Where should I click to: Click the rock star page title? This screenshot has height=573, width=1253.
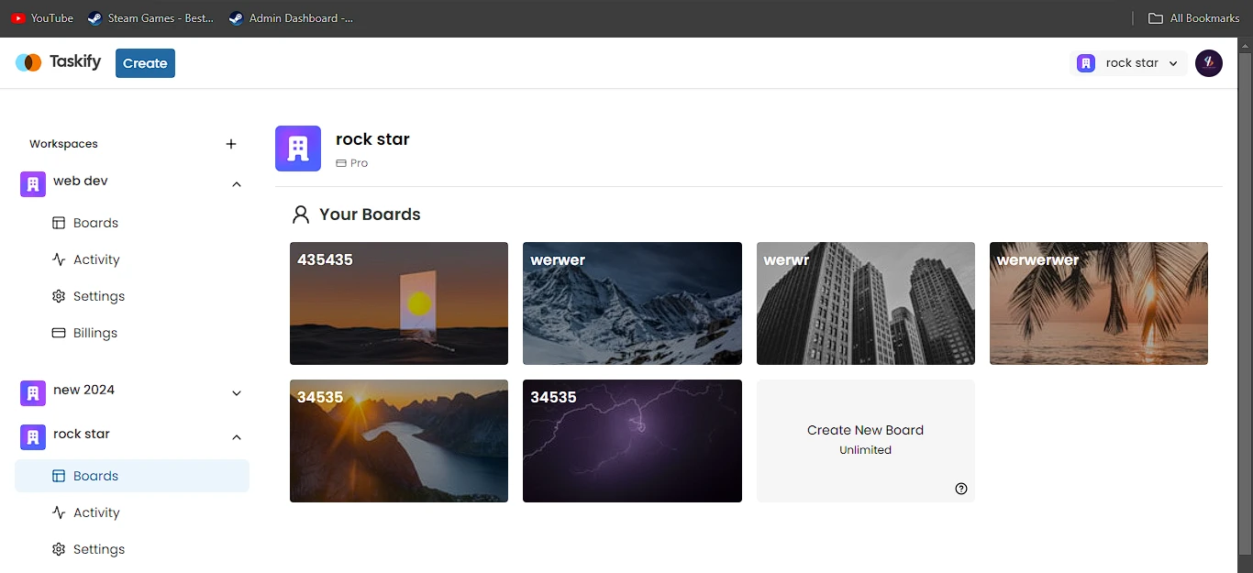[x=372, y=139]
